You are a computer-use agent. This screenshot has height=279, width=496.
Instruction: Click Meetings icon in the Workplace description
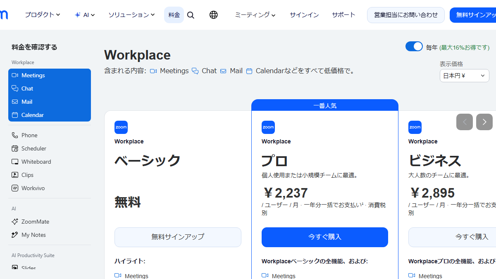[x=153, y=71]
